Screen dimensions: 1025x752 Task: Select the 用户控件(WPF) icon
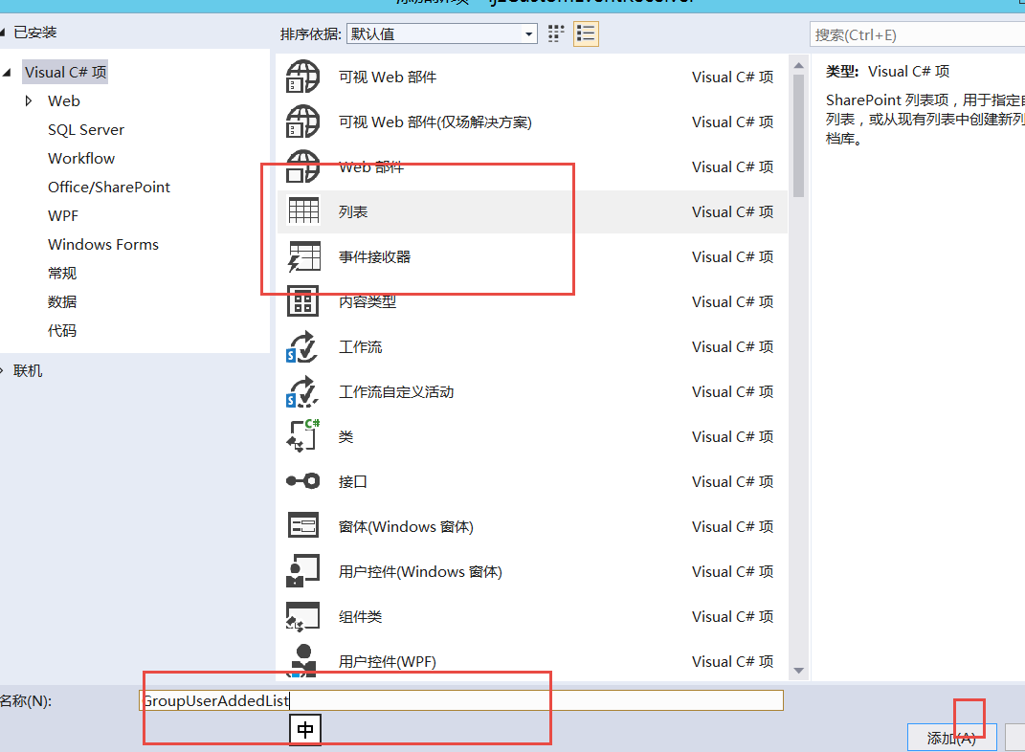(302, 660)
